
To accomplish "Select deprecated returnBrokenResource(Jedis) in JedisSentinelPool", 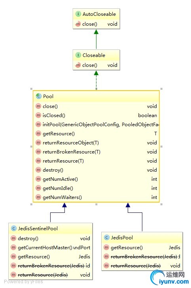I will (x=51, y=266).
